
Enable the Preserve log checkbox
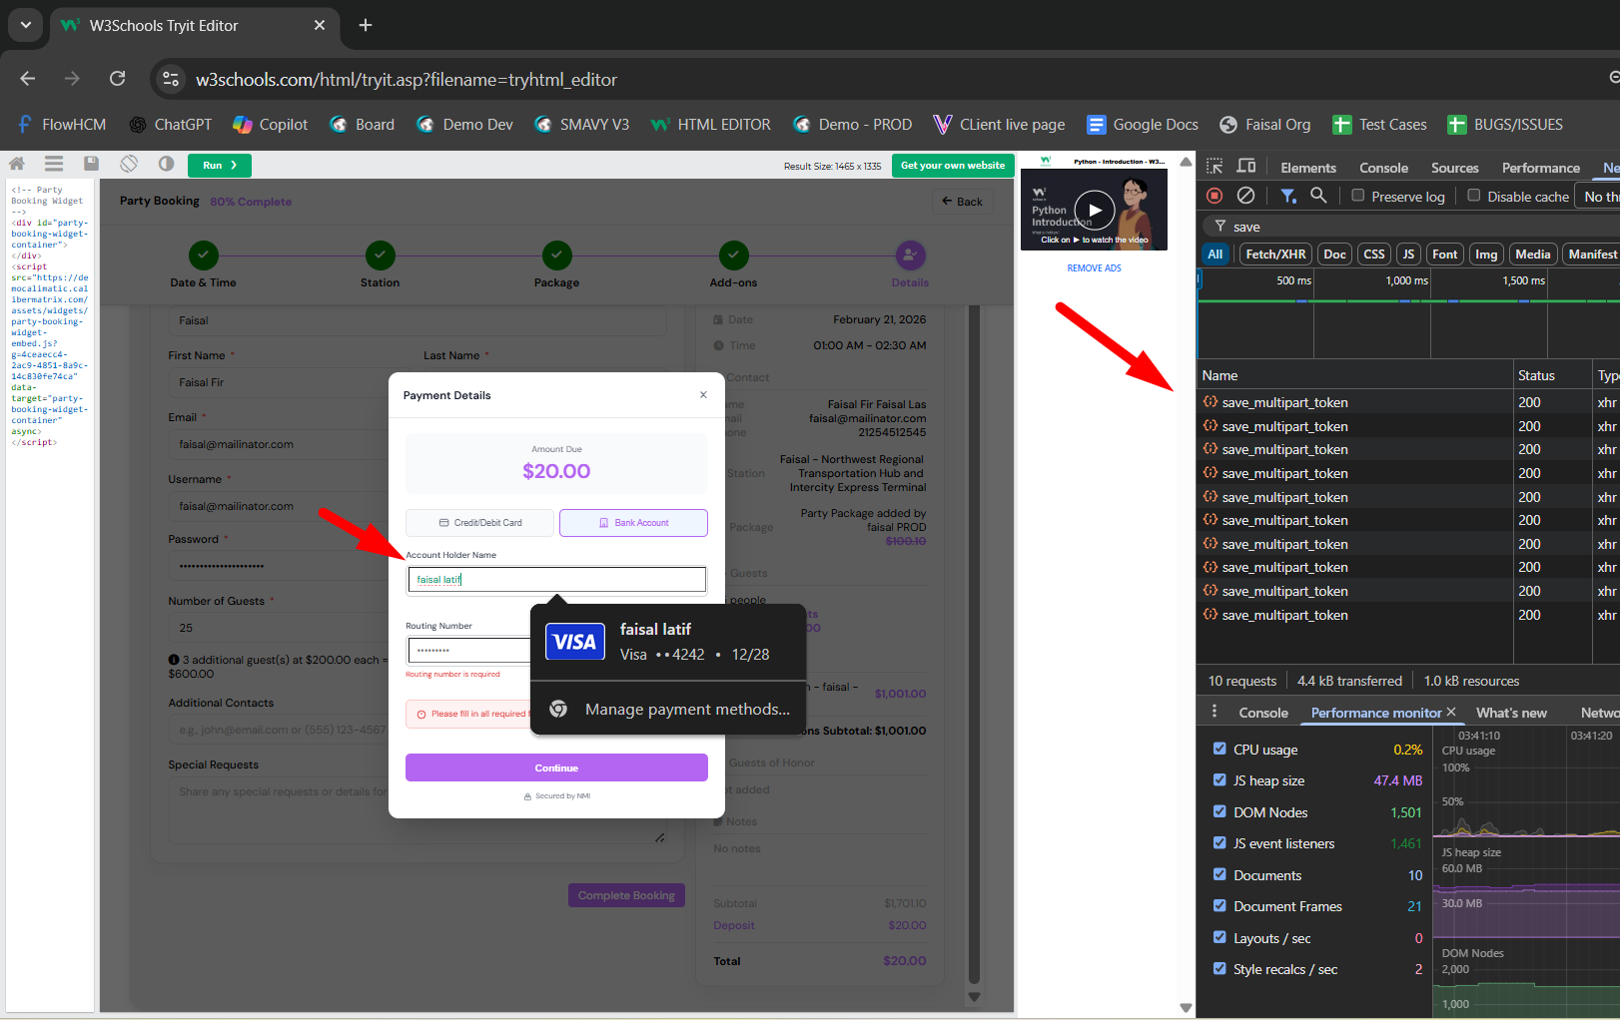(x=1358, y=196)
